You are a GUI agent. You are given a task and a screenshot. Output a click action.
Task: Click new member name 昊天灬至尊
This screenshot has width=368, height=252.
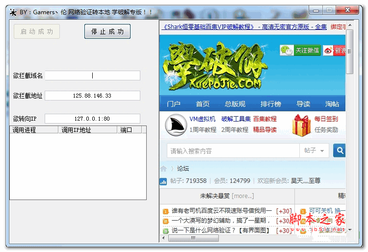coord(306,181)
